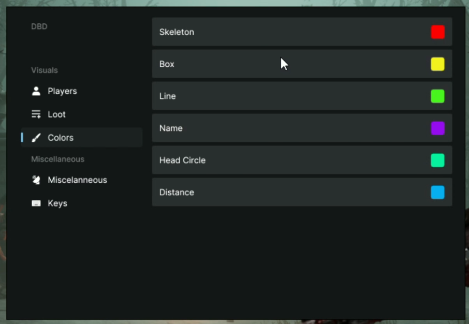Click the Colors paintbrush icon
The height and width of the screenshot is (324, 469).
click(36, 138)
